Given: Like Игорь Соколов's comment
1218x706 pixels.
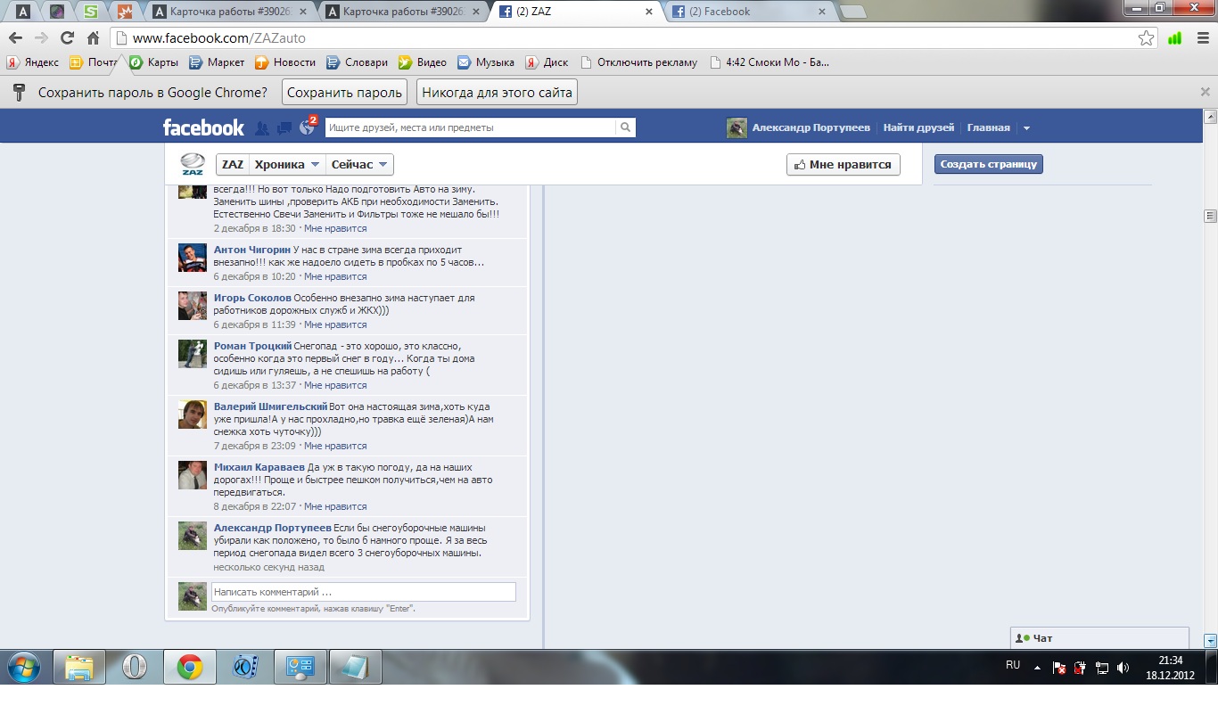Looking at the screenshot, I should click(x=335, y=324).
